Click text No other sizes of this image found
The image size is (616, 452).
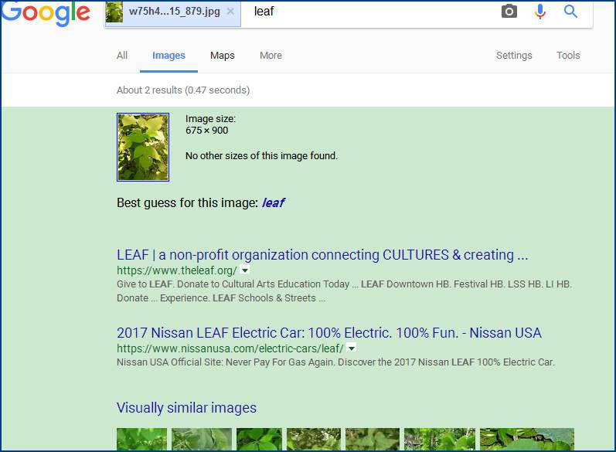tap(262, 156)
